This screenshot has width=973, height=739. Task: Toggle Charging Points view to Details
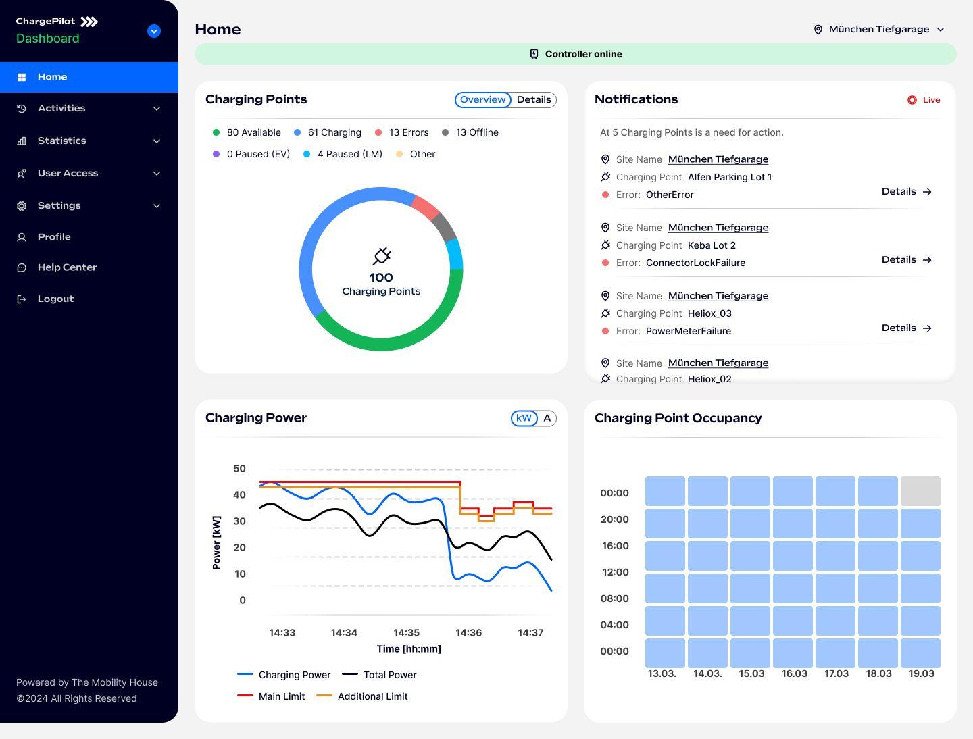pos(534,99)
